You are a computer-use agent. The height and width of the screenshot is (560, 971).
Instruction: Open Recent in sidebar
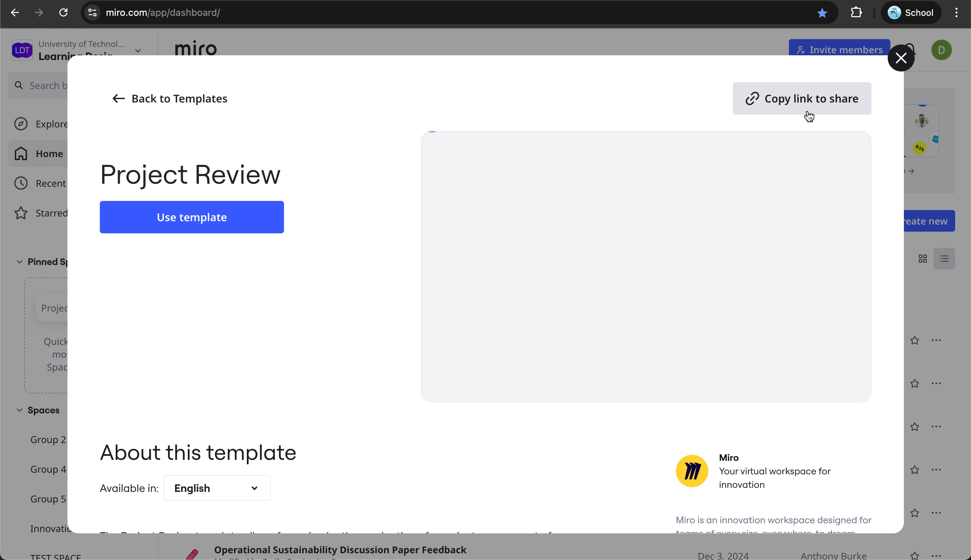pyautogui.click(x=38, y=183)
